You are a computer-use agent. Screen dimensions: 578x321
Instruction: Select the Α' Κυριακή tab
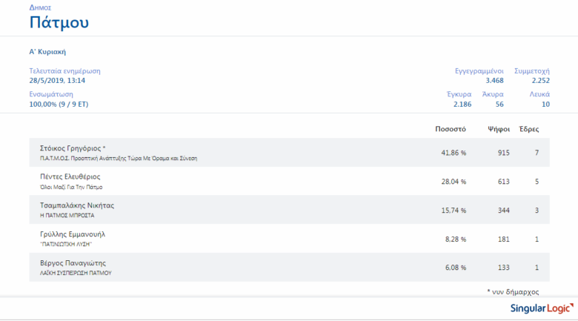[48, 52]
